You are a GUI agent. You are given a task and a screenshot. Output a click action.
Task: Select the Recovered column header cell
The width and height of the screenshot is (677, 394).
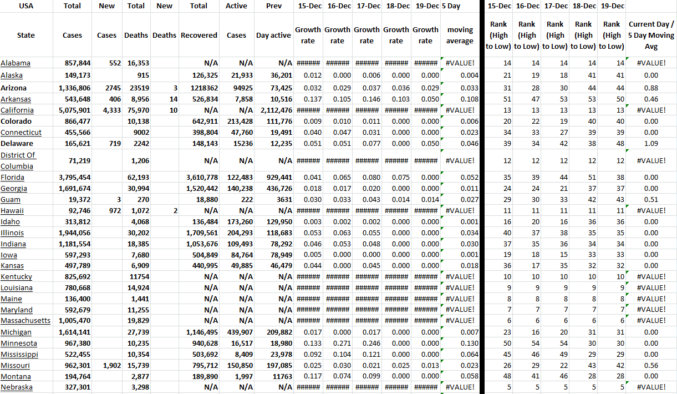(199, 36)
